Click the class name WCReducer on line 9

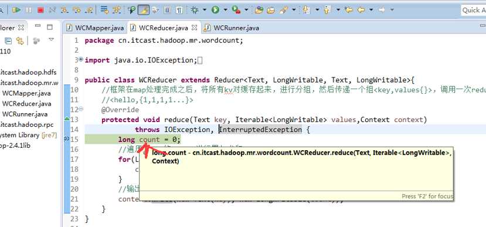tap(158, 80)
